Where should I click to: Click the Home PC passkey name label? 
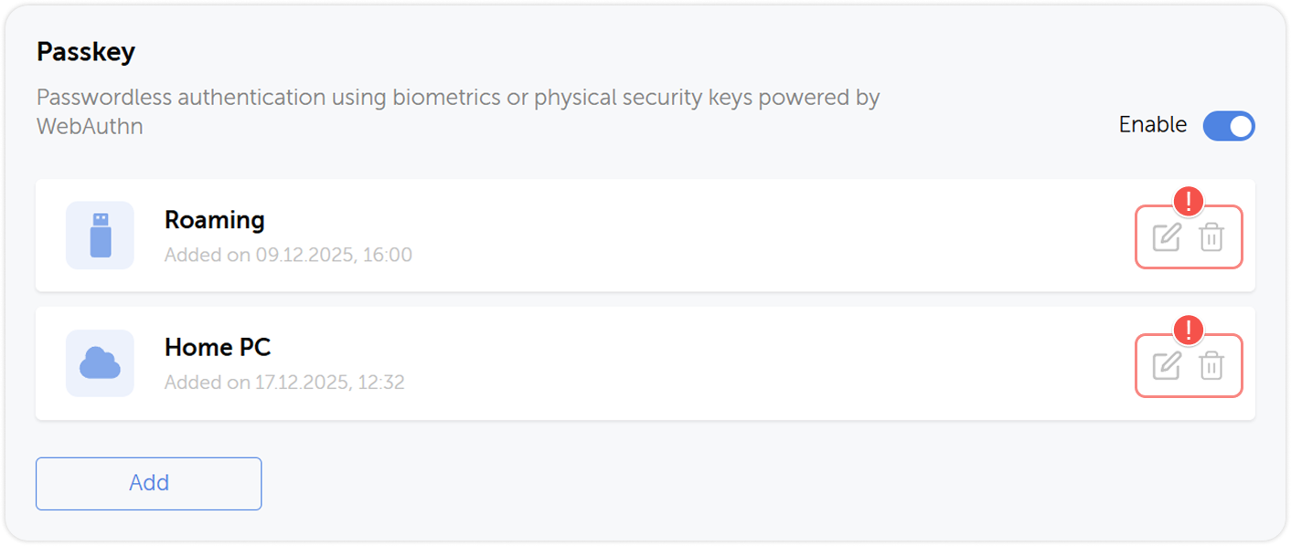(217, 347)
